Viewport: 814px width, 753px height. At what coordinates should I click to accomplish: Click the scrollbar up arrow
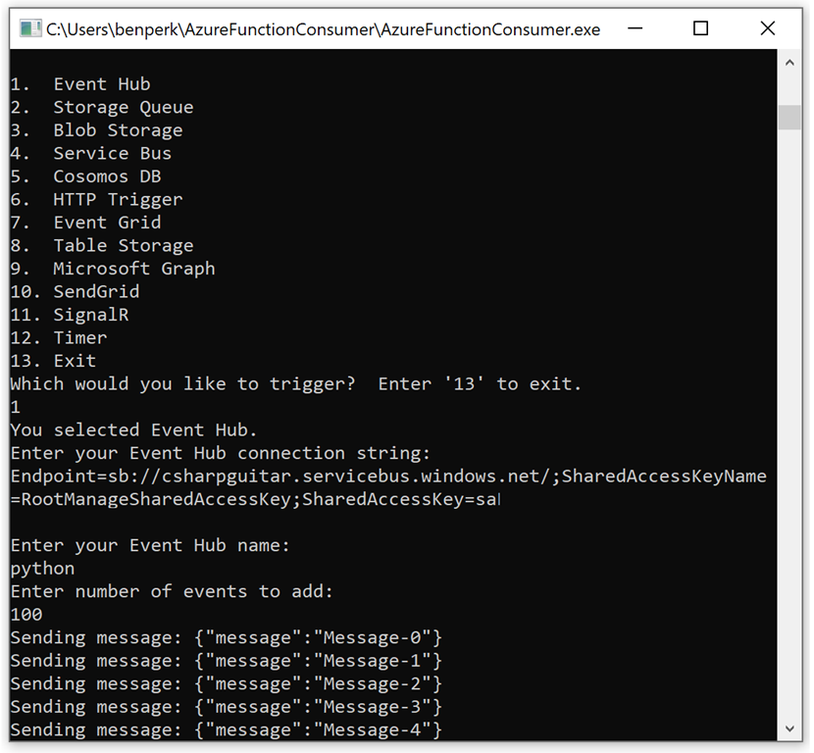tap(789, 64)
